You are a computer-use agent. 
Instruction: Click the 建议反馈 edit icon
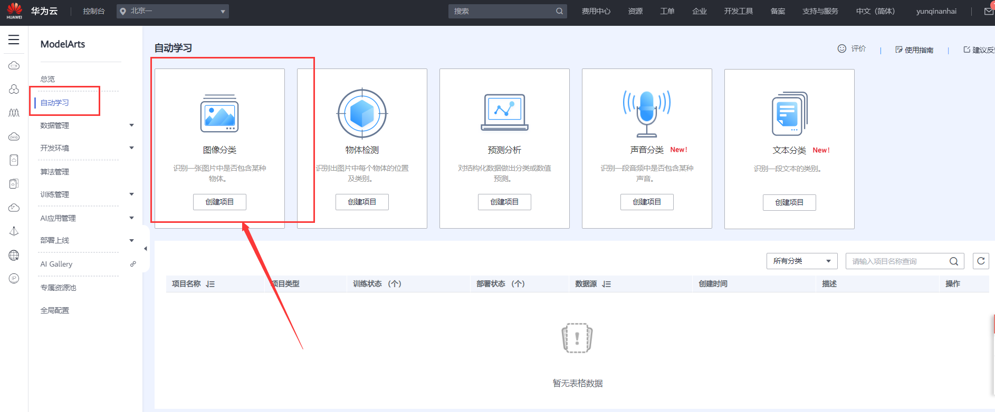tap(967, 50)
